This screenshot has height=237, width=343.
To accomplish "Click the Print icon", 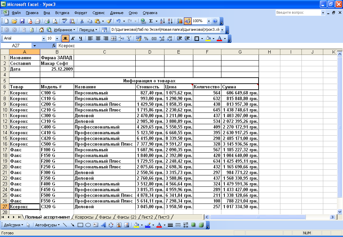I will point(47,21).
